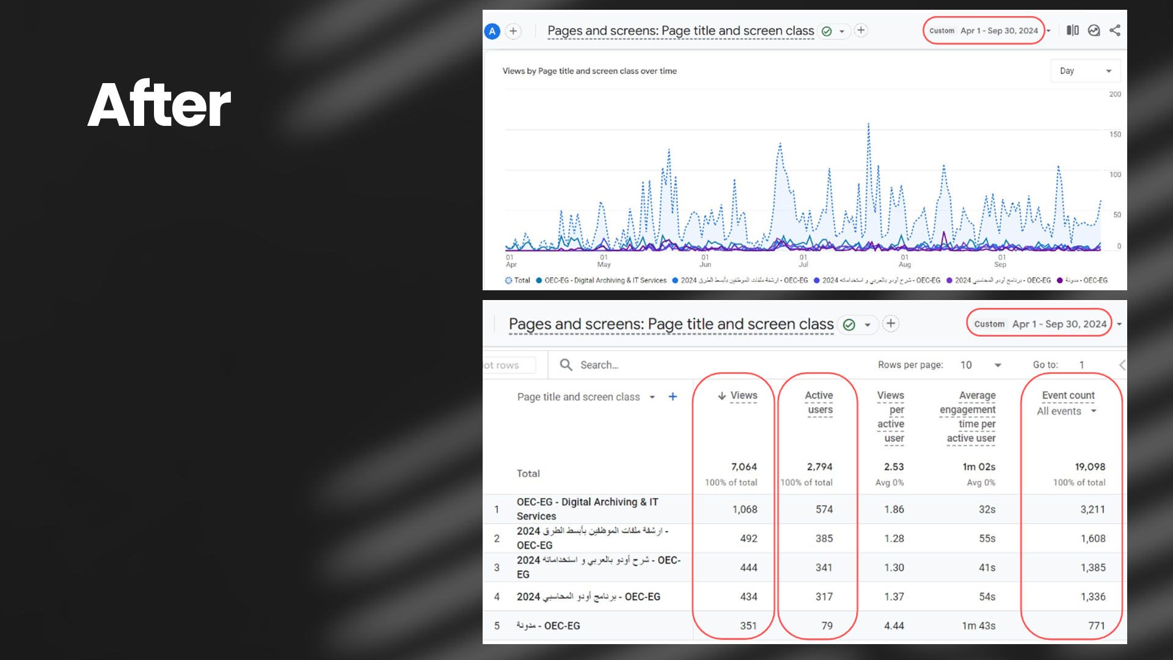Click the green check status icon in the top header

[x=827, y=31]
